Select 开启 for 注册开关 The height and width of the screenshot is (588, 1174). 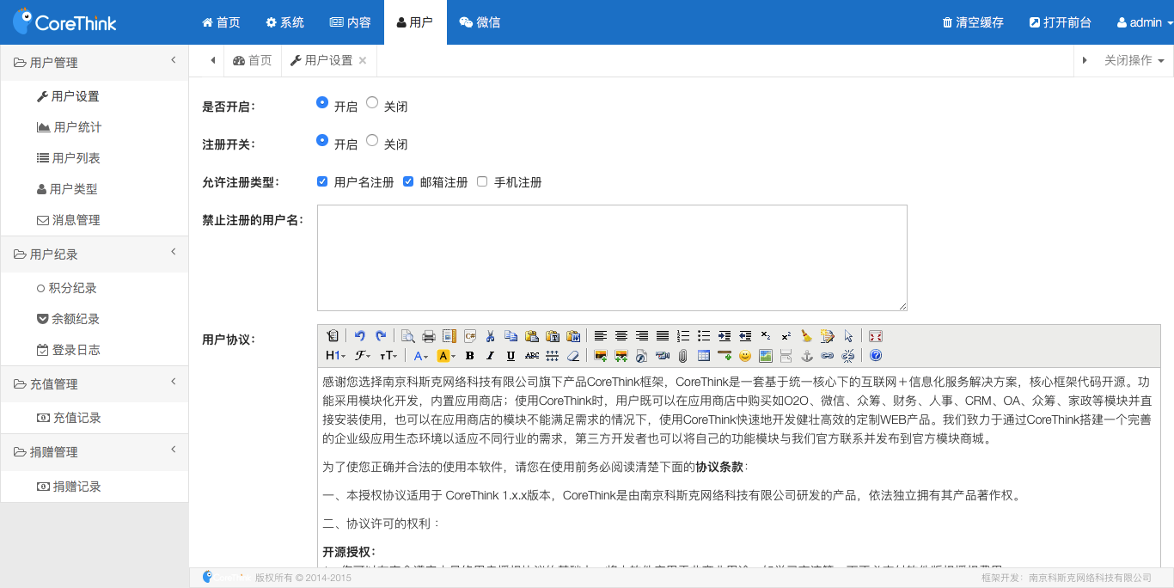click(322, 140)
